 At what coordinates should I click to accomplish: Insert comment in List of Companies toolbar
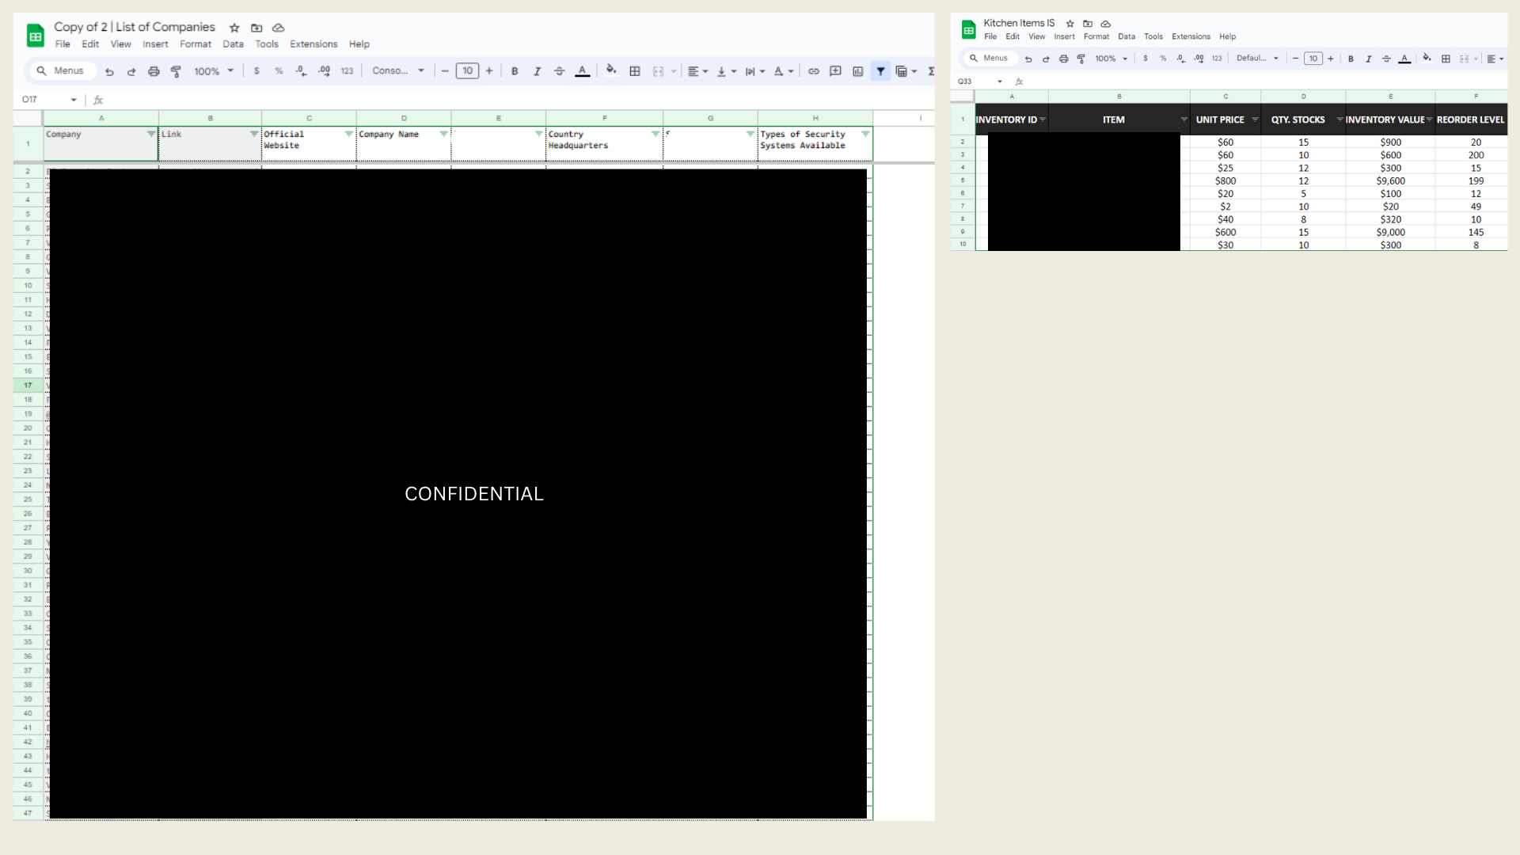tap(835, 71)
